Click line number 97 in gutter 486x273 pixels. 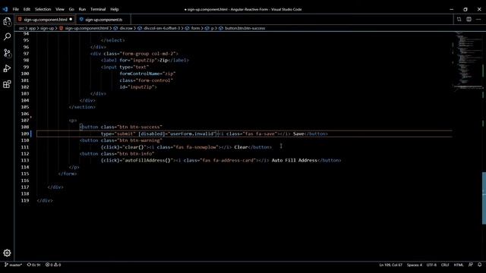tap(26, 54)
